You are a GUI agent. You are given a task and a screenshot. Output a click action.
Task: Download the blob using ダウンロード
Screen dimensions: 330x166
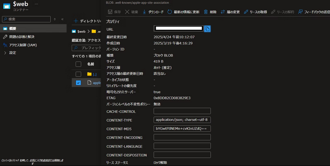click(144, 12)
